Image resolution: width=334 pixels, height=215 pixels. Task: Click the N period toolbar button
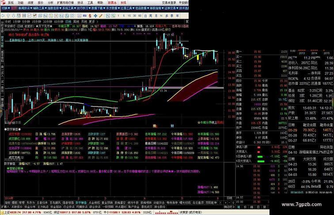(x=161, y=16)
